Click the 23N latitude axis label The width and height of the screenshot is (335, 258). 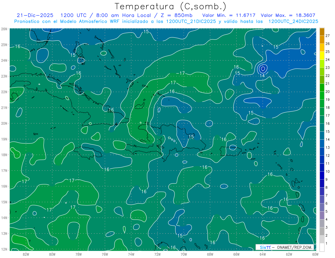coord(4,76)
